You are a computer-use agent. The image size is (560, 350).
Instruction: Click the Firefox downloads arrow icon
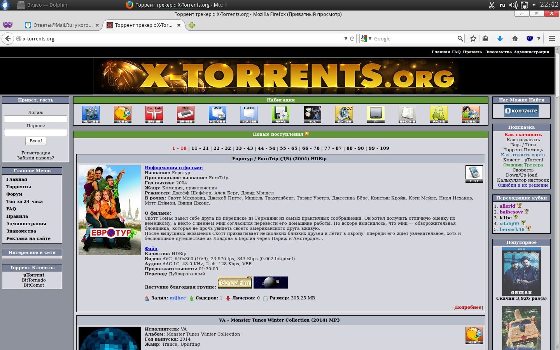pyautogui.click(x=500, y=38)
